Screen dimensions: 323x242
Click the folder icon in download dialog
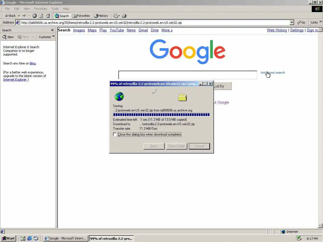click(x=182, y=97)
